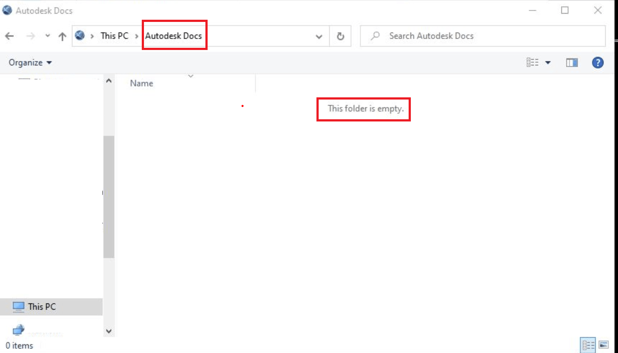Image resolution: width=618 pixels, height=353 pixels.
Task: Click the navigate up arrow icon
Action: [x=62, y=36]
